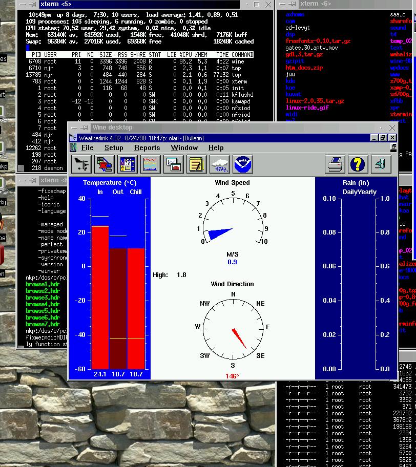Open the window menu dash on xterm <5>
This screenshot has width=416, height=467.
click(23, 5)
